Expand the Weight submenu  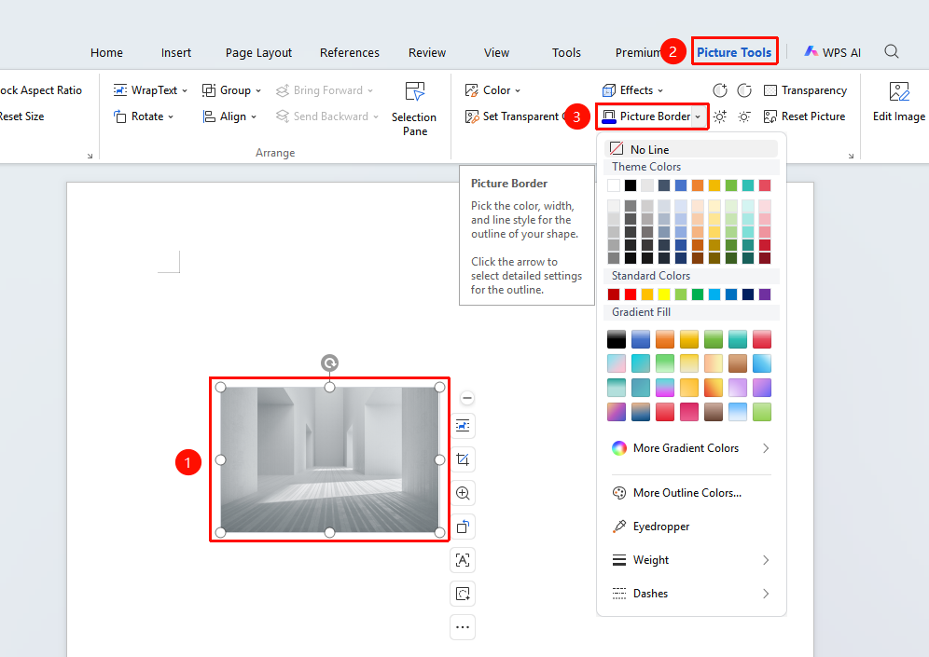(x=691, y=560)
